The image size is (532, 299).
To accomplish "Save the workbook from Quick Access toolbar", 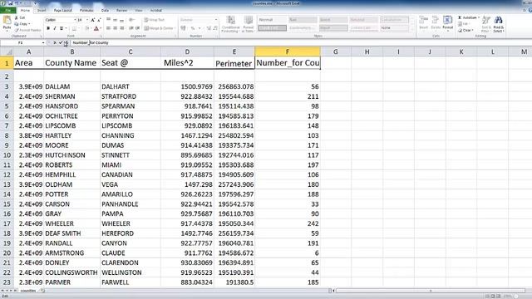I will [10, 3].
